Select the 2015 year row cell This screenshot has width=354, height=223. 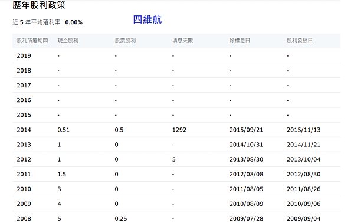coord(24,115)
